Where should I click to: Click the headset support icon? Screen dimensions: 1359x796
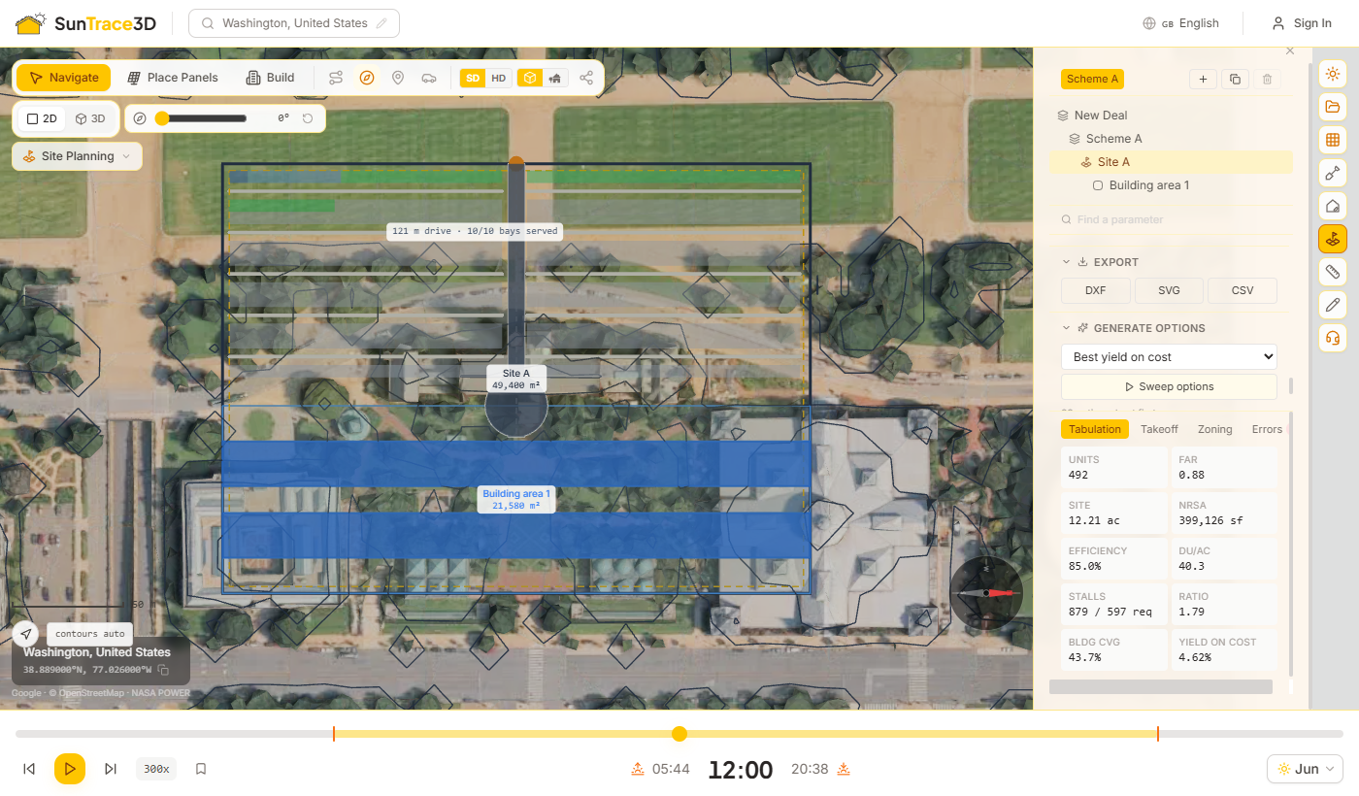(1333, 338)
